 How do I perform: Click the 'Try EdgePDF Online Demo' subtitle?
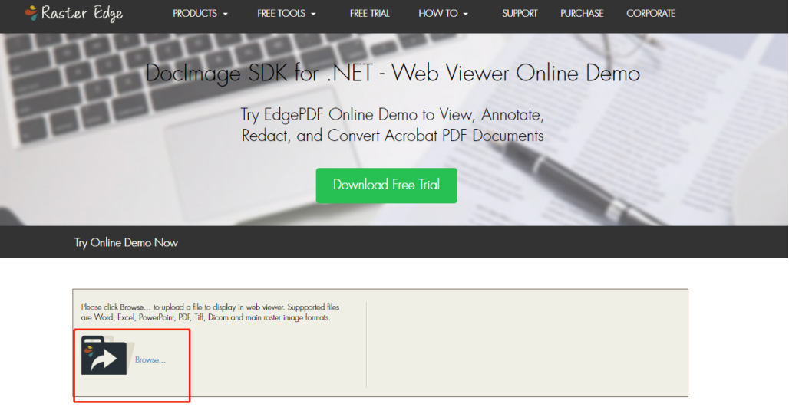click(x=392, y=125)
